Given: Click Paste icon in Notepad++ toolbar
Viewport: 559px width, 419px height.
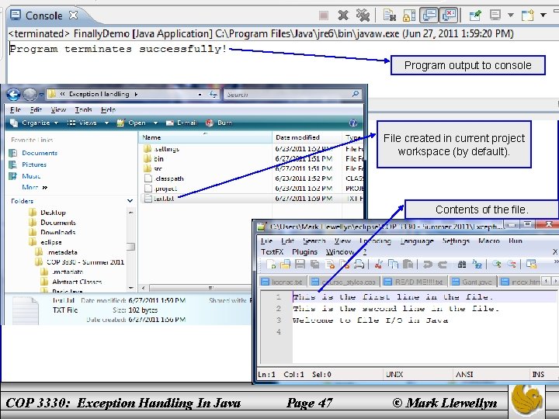Looking at the screenshot, I should click(408, 265).
